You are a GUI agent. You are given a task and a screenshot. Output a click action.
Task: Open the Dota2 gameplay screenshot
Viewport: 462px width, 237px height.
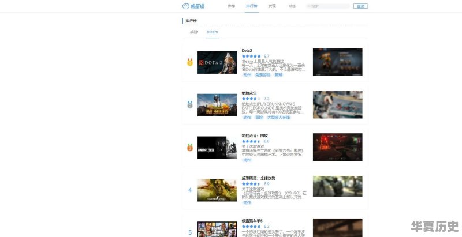(338, 62)
